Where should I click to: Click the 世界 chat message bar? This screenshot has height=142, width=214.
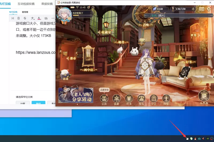pyautogui.click(x=178, y=15)
